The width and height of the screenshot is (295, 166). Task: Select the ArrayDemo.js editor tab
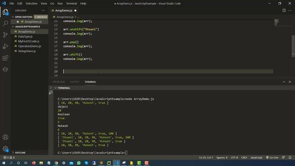coord(64,11)
